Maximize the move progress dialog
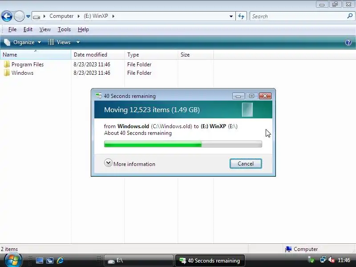The height and width of the screenshot is (267, 356). 251,96
